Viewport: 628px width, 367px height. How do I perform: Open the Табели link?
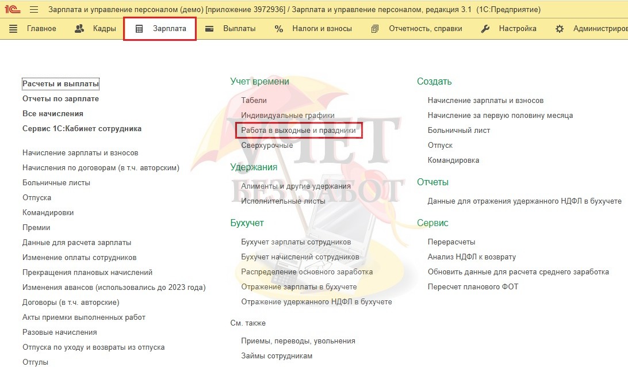click(x=254, y=100)
